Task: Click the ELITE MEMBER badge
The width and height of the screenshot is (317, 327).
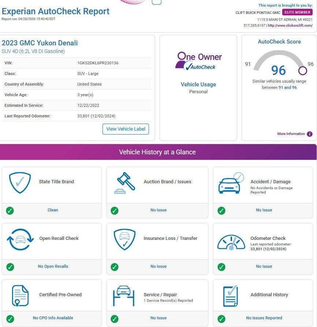Action: click(297, 12)
